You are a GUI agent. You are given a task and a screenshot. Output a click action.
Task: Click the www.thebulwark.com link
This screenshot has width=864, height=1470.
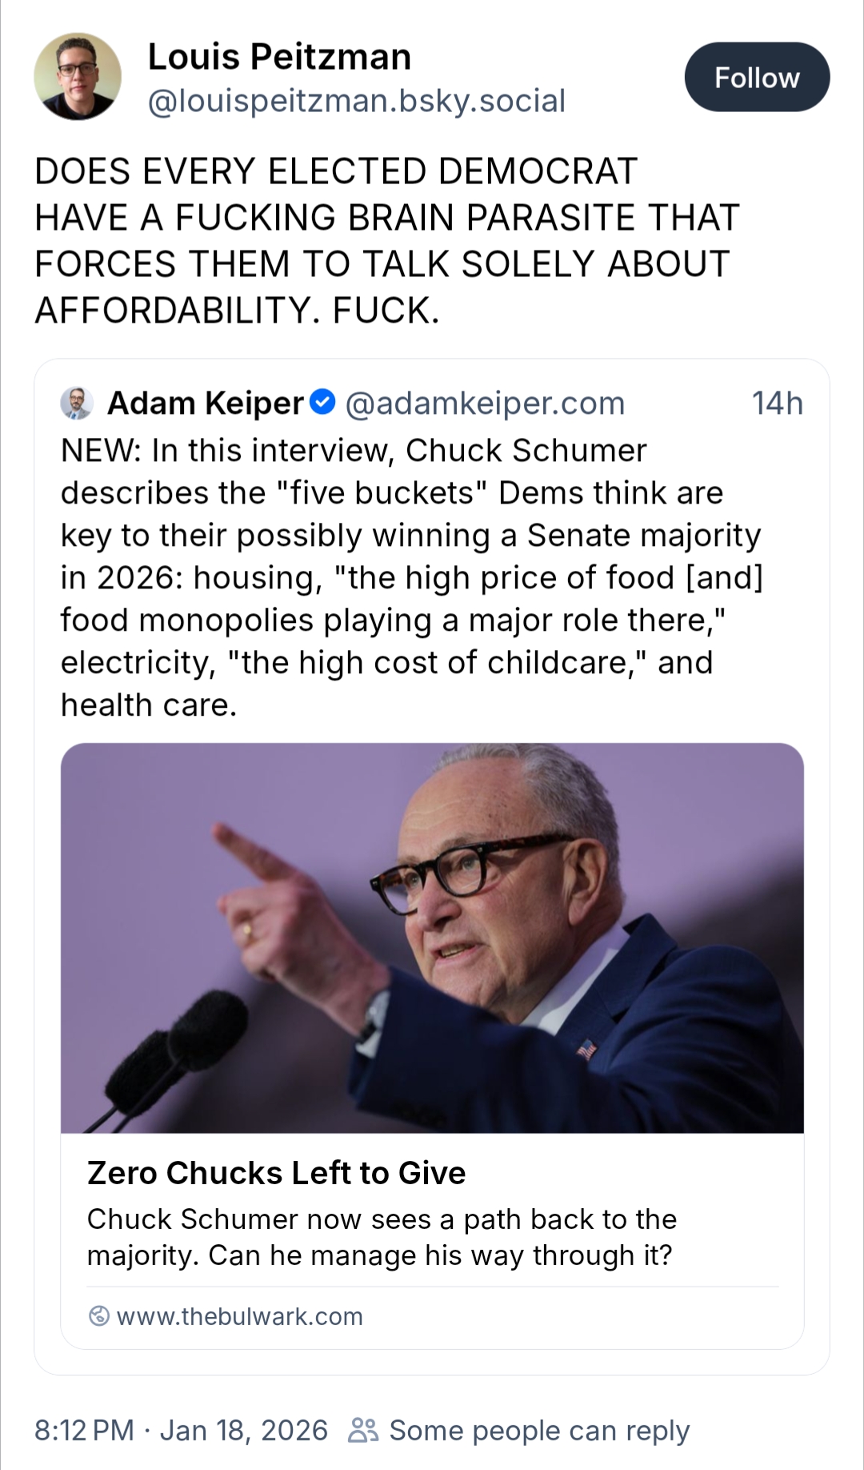point(239,1316)
